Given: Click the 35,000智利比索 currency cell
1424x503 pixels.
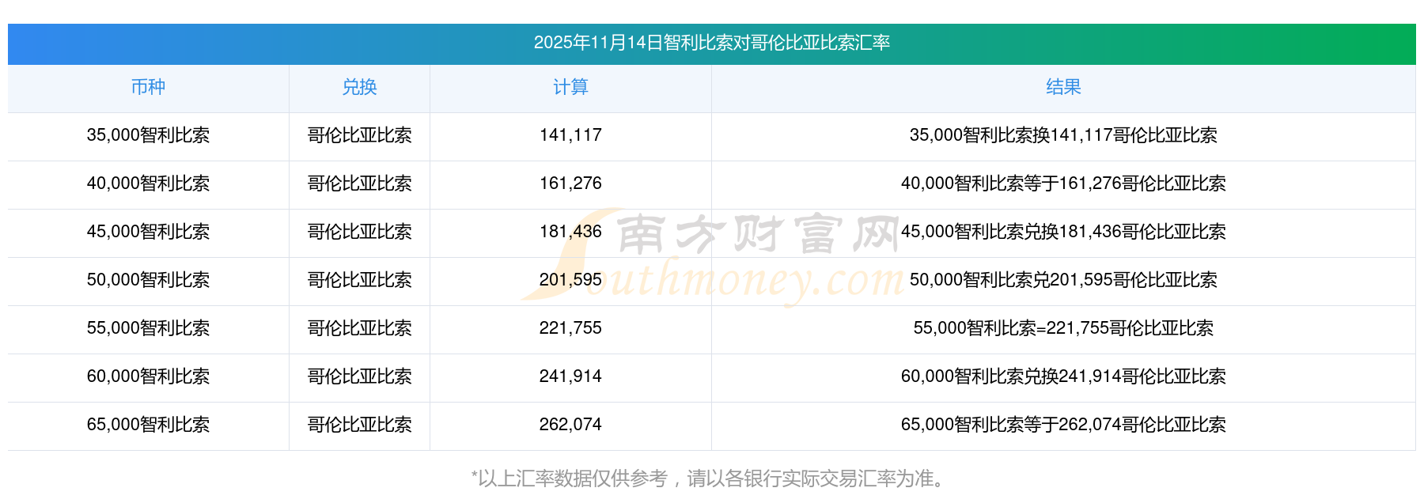Looking at the screenshot, I should click(x=148, y=135).
